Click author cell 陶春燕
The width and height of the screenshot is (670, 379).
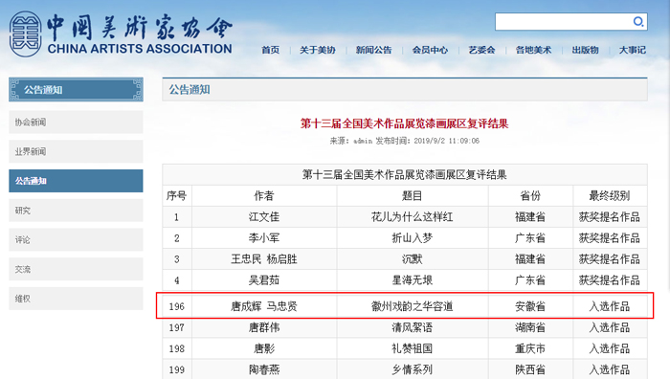(264, 369)
